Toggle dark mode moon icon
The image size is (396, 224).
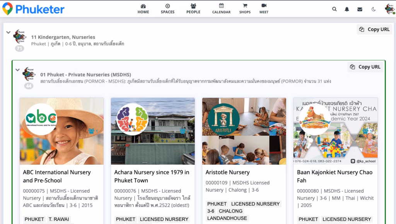(x=374, y=9)
